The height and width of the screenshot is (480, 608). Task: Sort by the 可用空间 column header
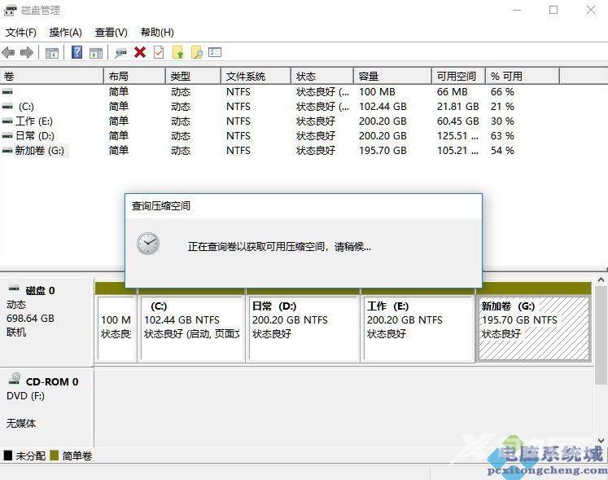click(459, 76)
